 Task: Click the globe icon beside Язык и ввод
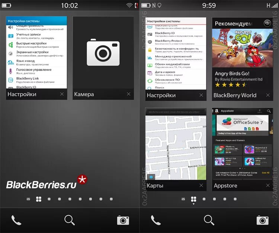10,62
